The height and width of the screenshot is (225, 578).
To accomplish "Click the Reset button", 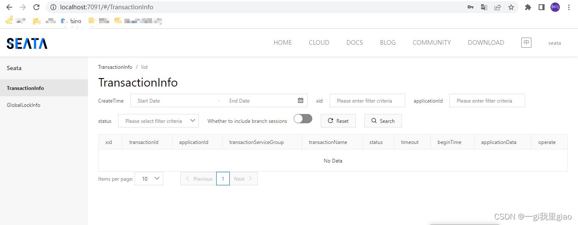I will pos(338,121).
